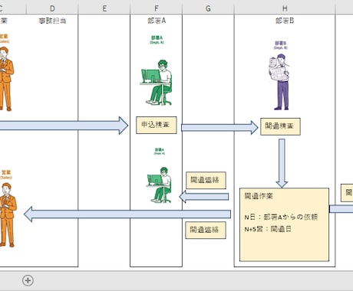353x291 pixels.
Task: Select the lower orange Sales person illustration
Action: tap(8, 215)
